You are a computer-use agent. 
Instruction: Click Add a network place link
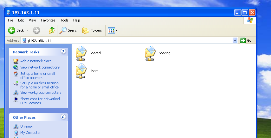tap(36, 61)
